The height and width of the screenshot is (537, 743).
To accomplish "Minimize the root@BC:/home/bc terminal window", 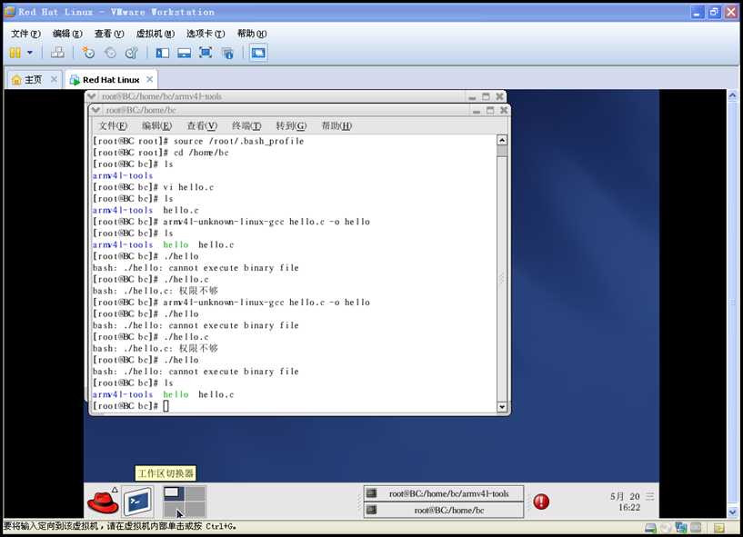I will [x=477, y=110].
